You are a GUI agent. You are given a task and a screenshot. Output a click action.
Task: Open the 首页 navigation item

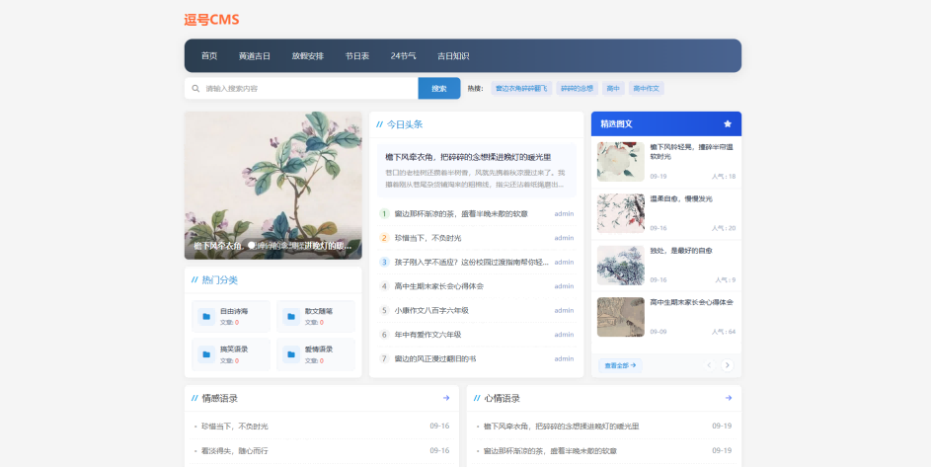tap(209, 56)
